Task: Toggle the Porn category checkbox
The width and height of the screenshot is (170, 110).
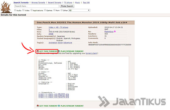Action: [x=54, y=10]
